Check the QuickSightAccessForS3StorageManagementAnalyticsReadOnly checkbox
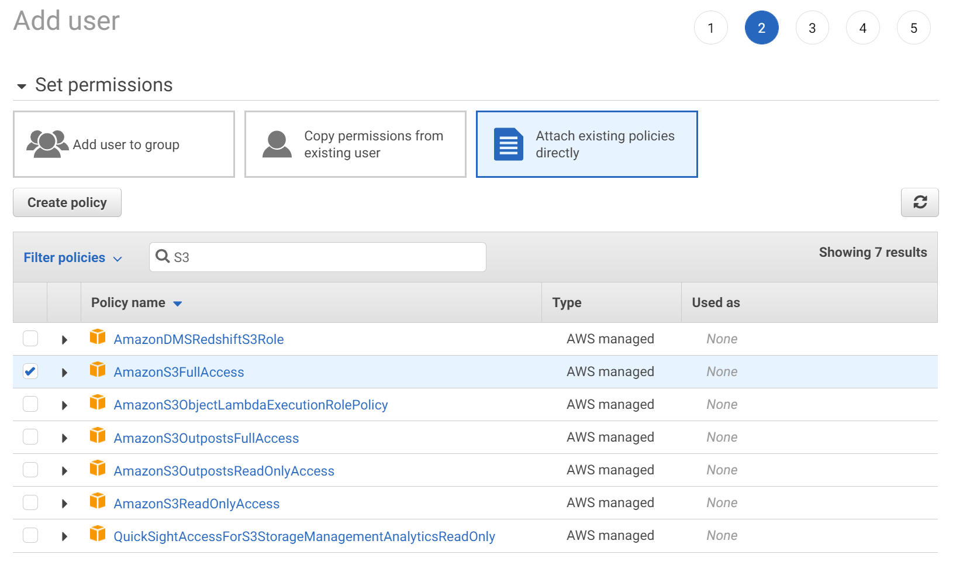 point(30,535)
